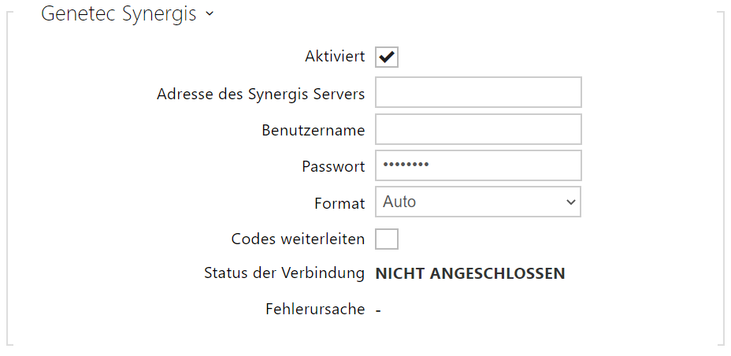
Task: Click the Aktiviert label text
Action: tap(335, 57)
